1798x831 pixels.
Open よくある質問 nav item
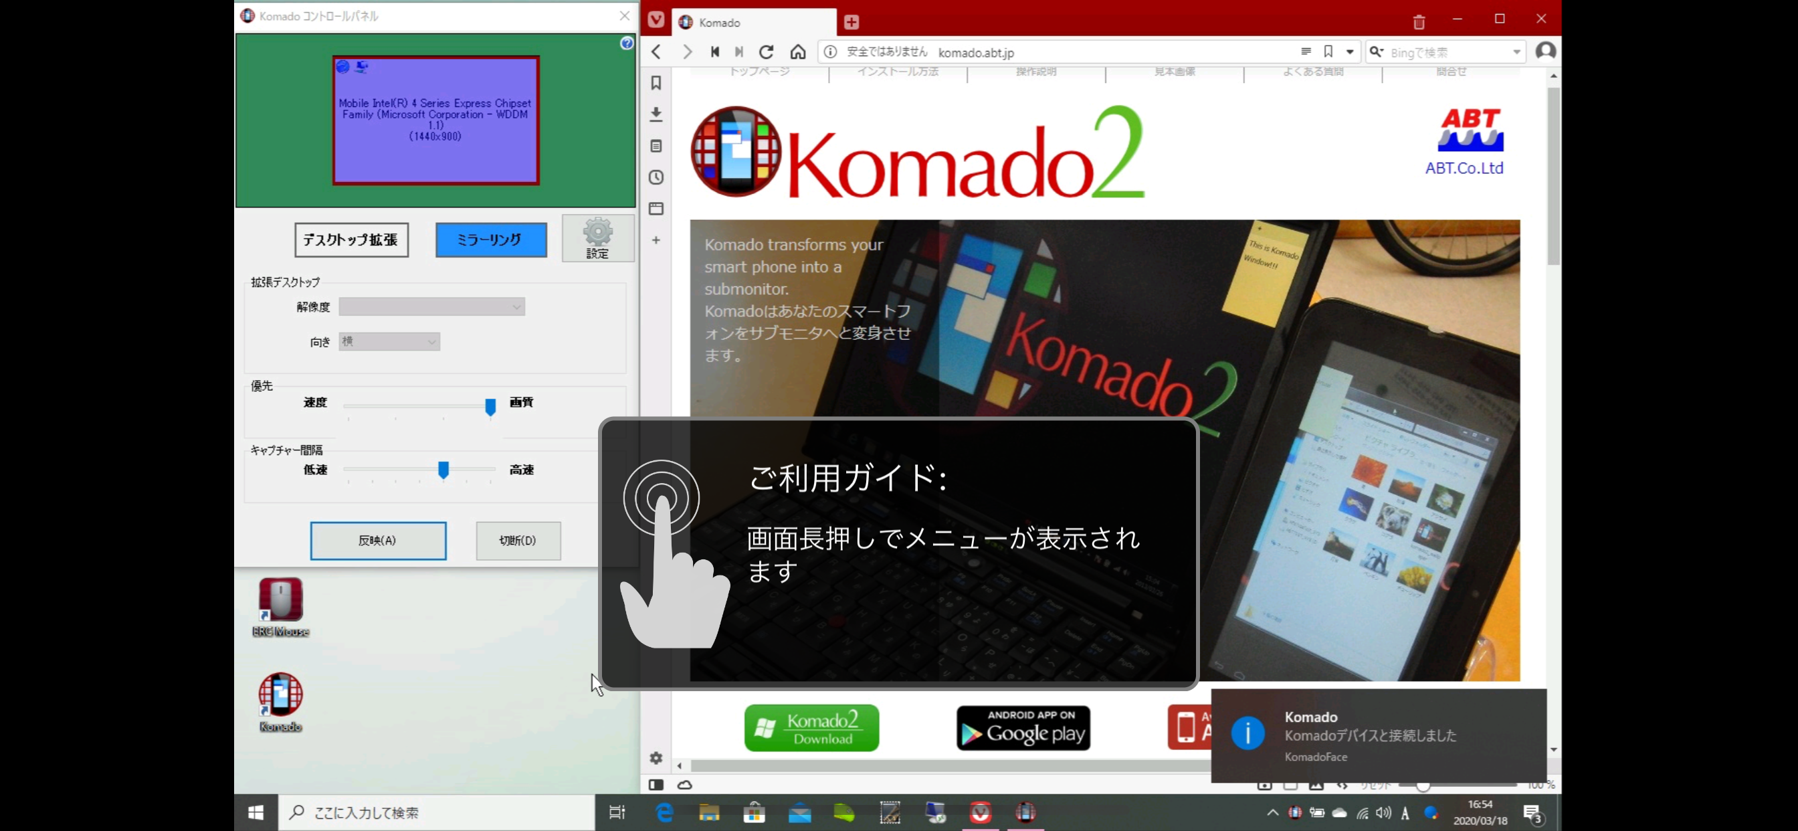[x=1313, y=71]
